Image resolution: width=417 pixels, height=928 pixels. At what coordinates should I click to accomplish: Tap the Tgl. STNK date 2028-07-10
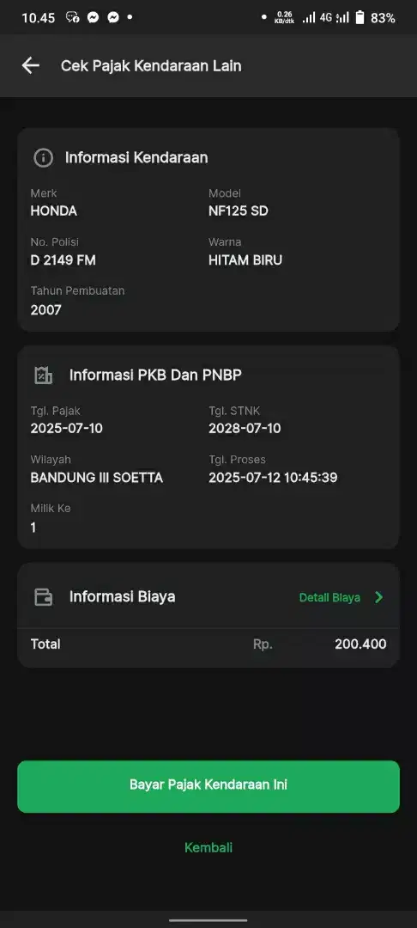[x=245, y=429]
